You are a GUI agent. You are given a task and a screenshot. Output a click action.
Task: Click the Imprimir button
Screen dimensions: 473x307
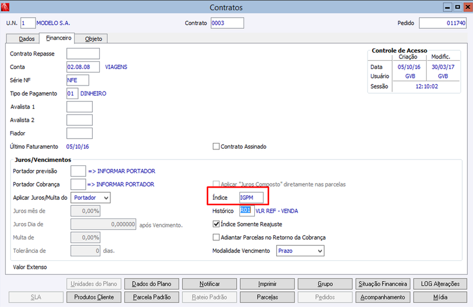pyautogui.click(x=267, y=284)
